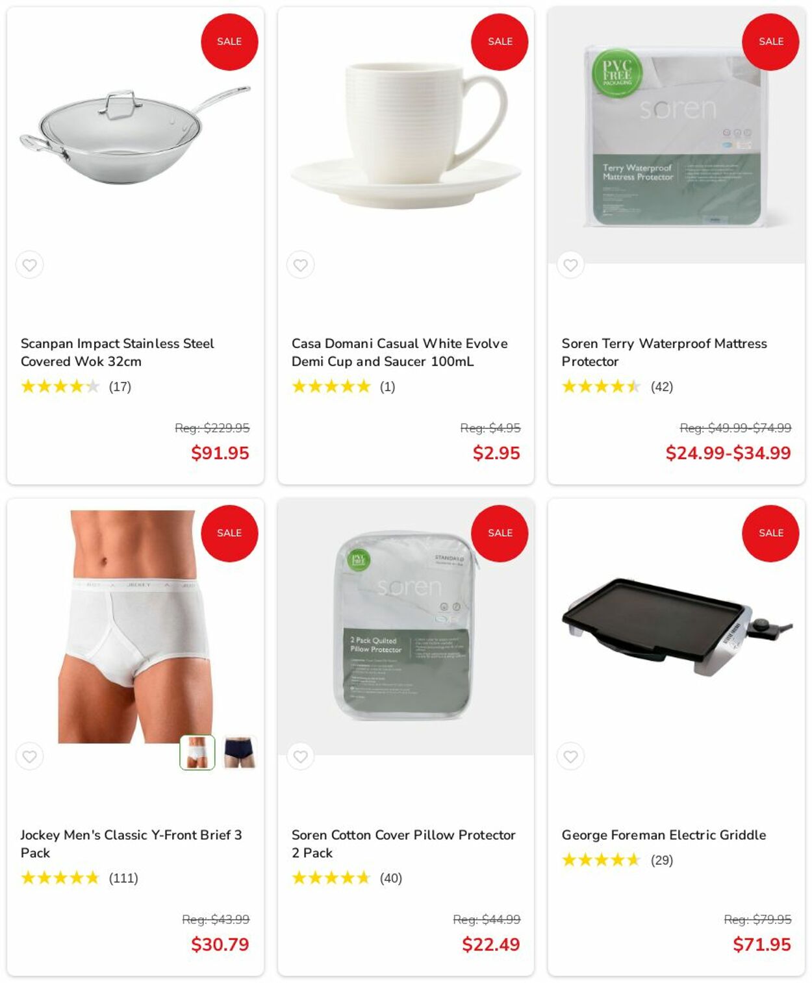The width and height of the screenshot is (812, 983).
Task: Open Soren Terry Waterproof Mattress Protector link
Action: point(664,352)
